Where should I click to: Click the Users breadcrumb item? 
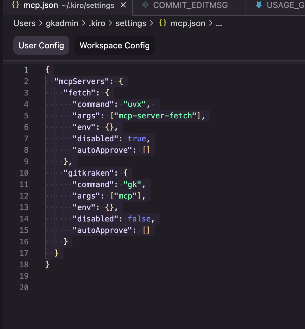pos(24,23)
